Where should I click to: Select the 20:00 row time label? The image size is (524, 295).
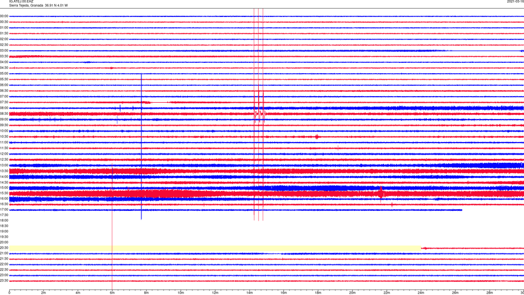pyautogui.click(x=4, y=242)
